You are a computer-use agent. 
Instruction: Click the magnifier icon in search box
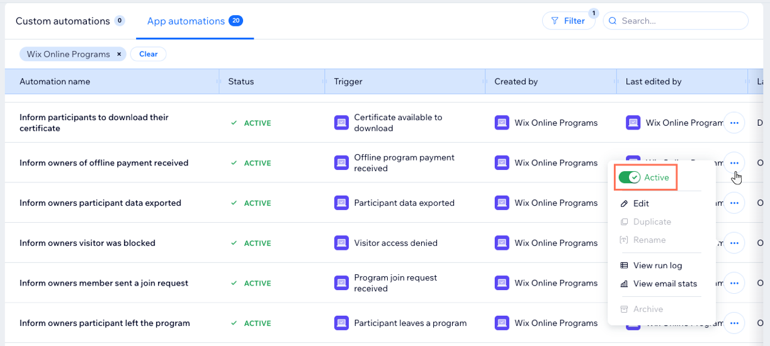tap(613, 21)
